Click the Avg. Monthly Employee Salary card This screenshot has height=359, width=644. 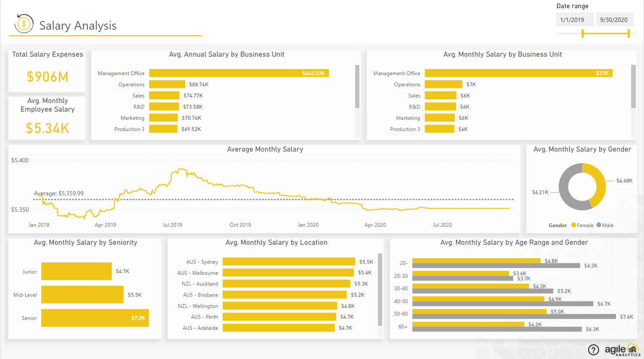(46, 116)
